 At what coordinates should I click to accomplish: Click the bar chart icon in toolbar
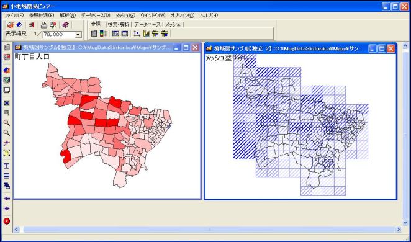coord(147,34)
